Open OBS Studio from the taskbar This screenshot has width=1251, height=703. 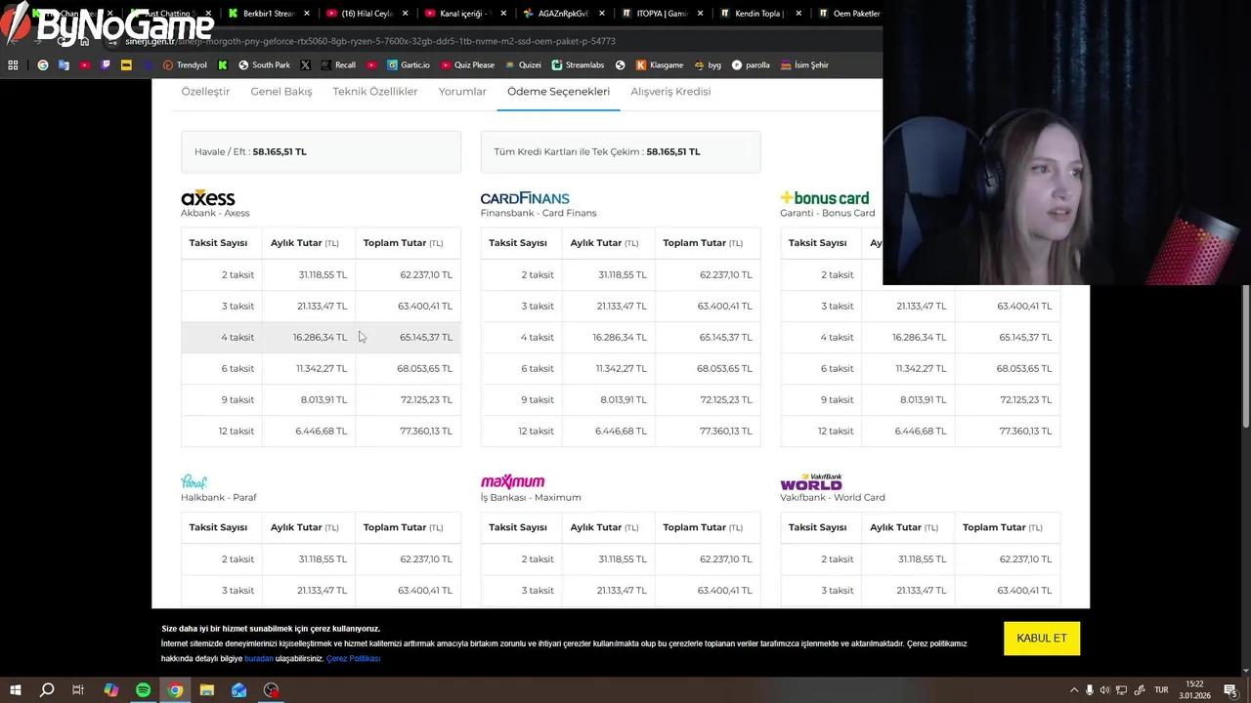pyautogui.click(x=272, y=690)
